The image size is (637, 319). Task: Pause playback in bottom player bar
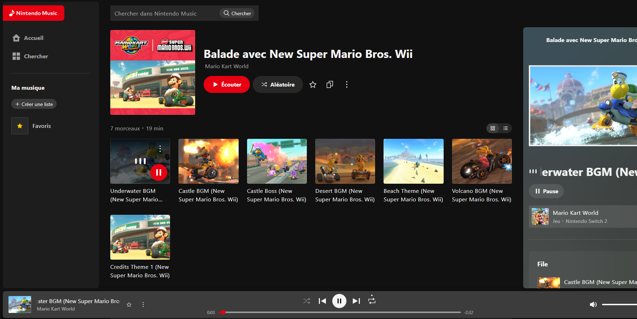pyautogui.click(x=339, y=301)
